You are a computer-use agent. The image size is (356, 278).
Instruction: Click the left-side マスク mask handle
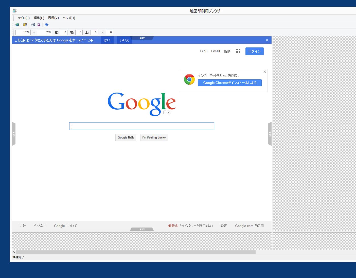[14, 134]
